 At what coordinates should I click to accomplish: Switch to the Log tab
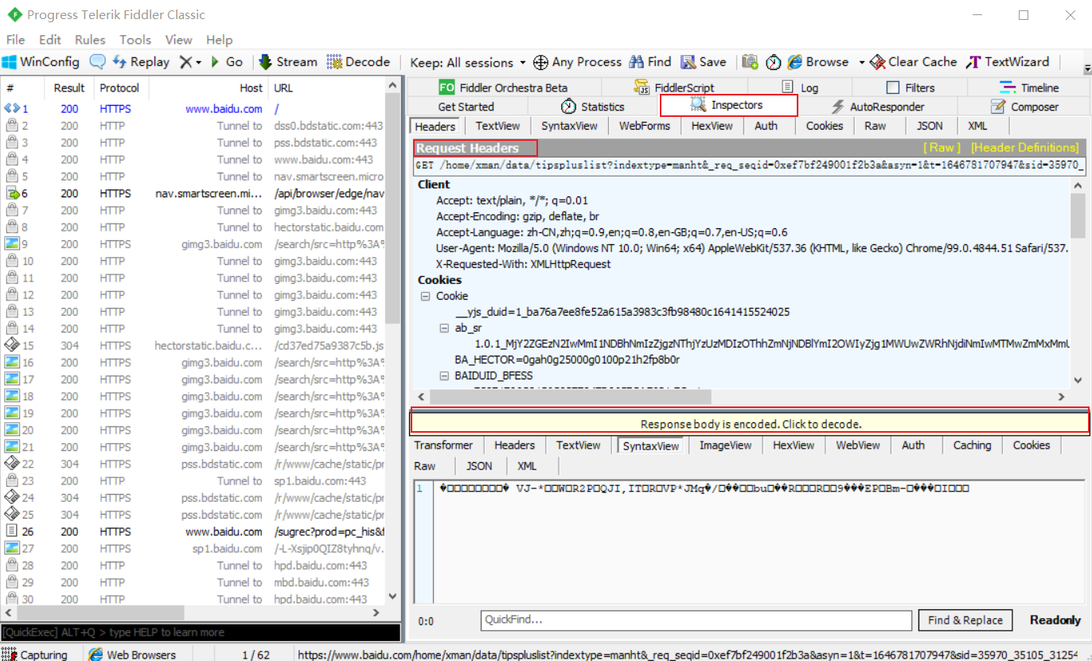click(800, 87)
